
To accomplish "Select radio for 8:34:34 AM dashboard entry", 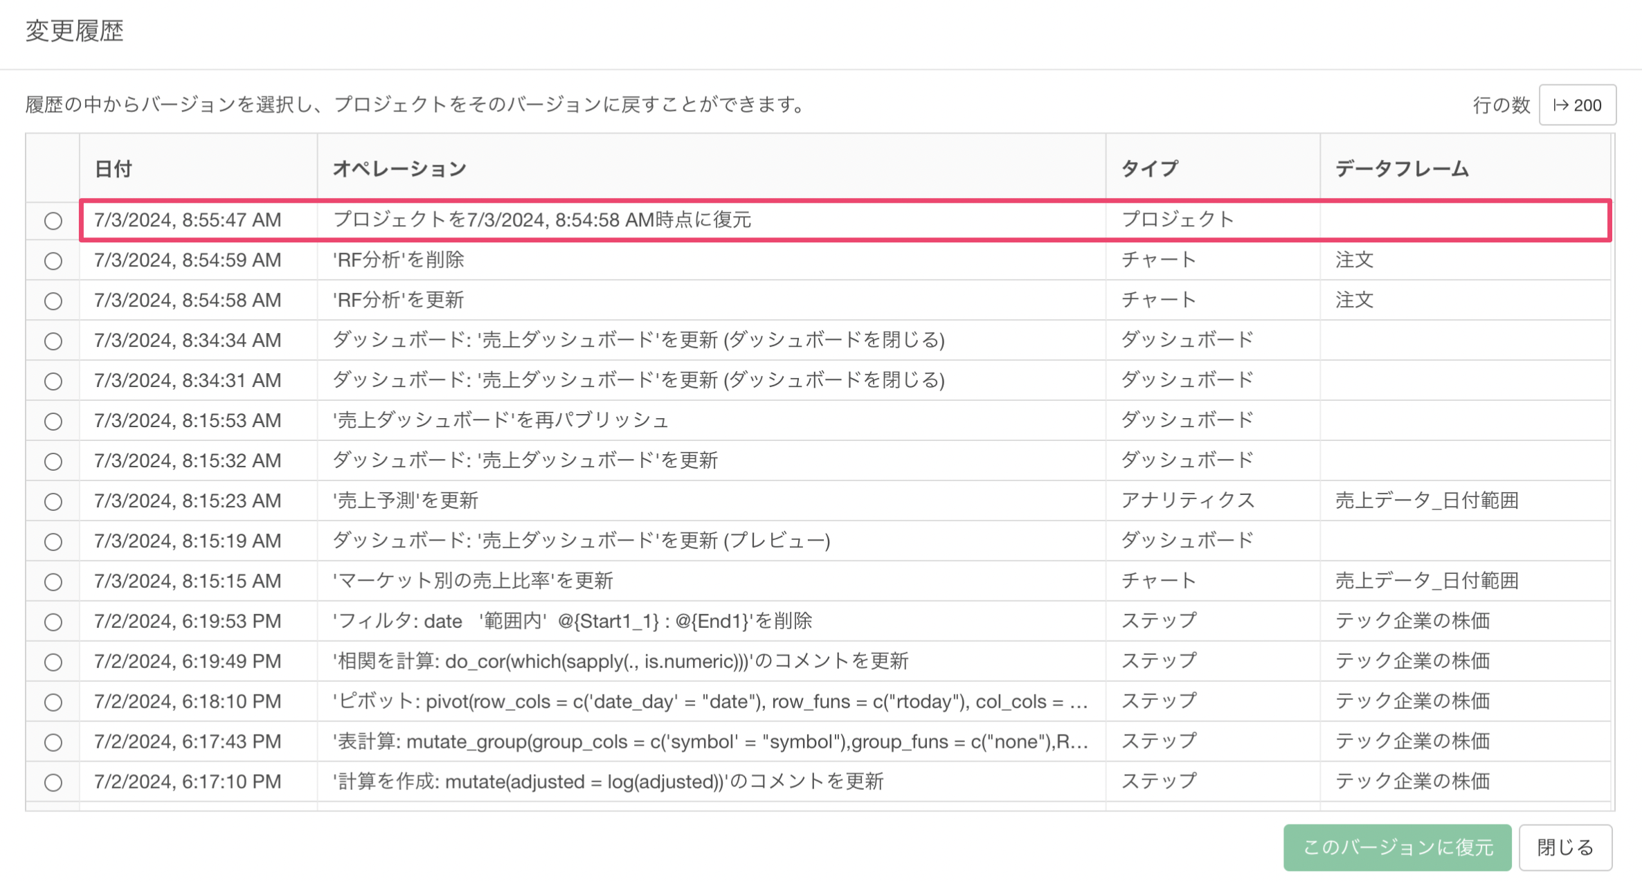I will [53, 341].
